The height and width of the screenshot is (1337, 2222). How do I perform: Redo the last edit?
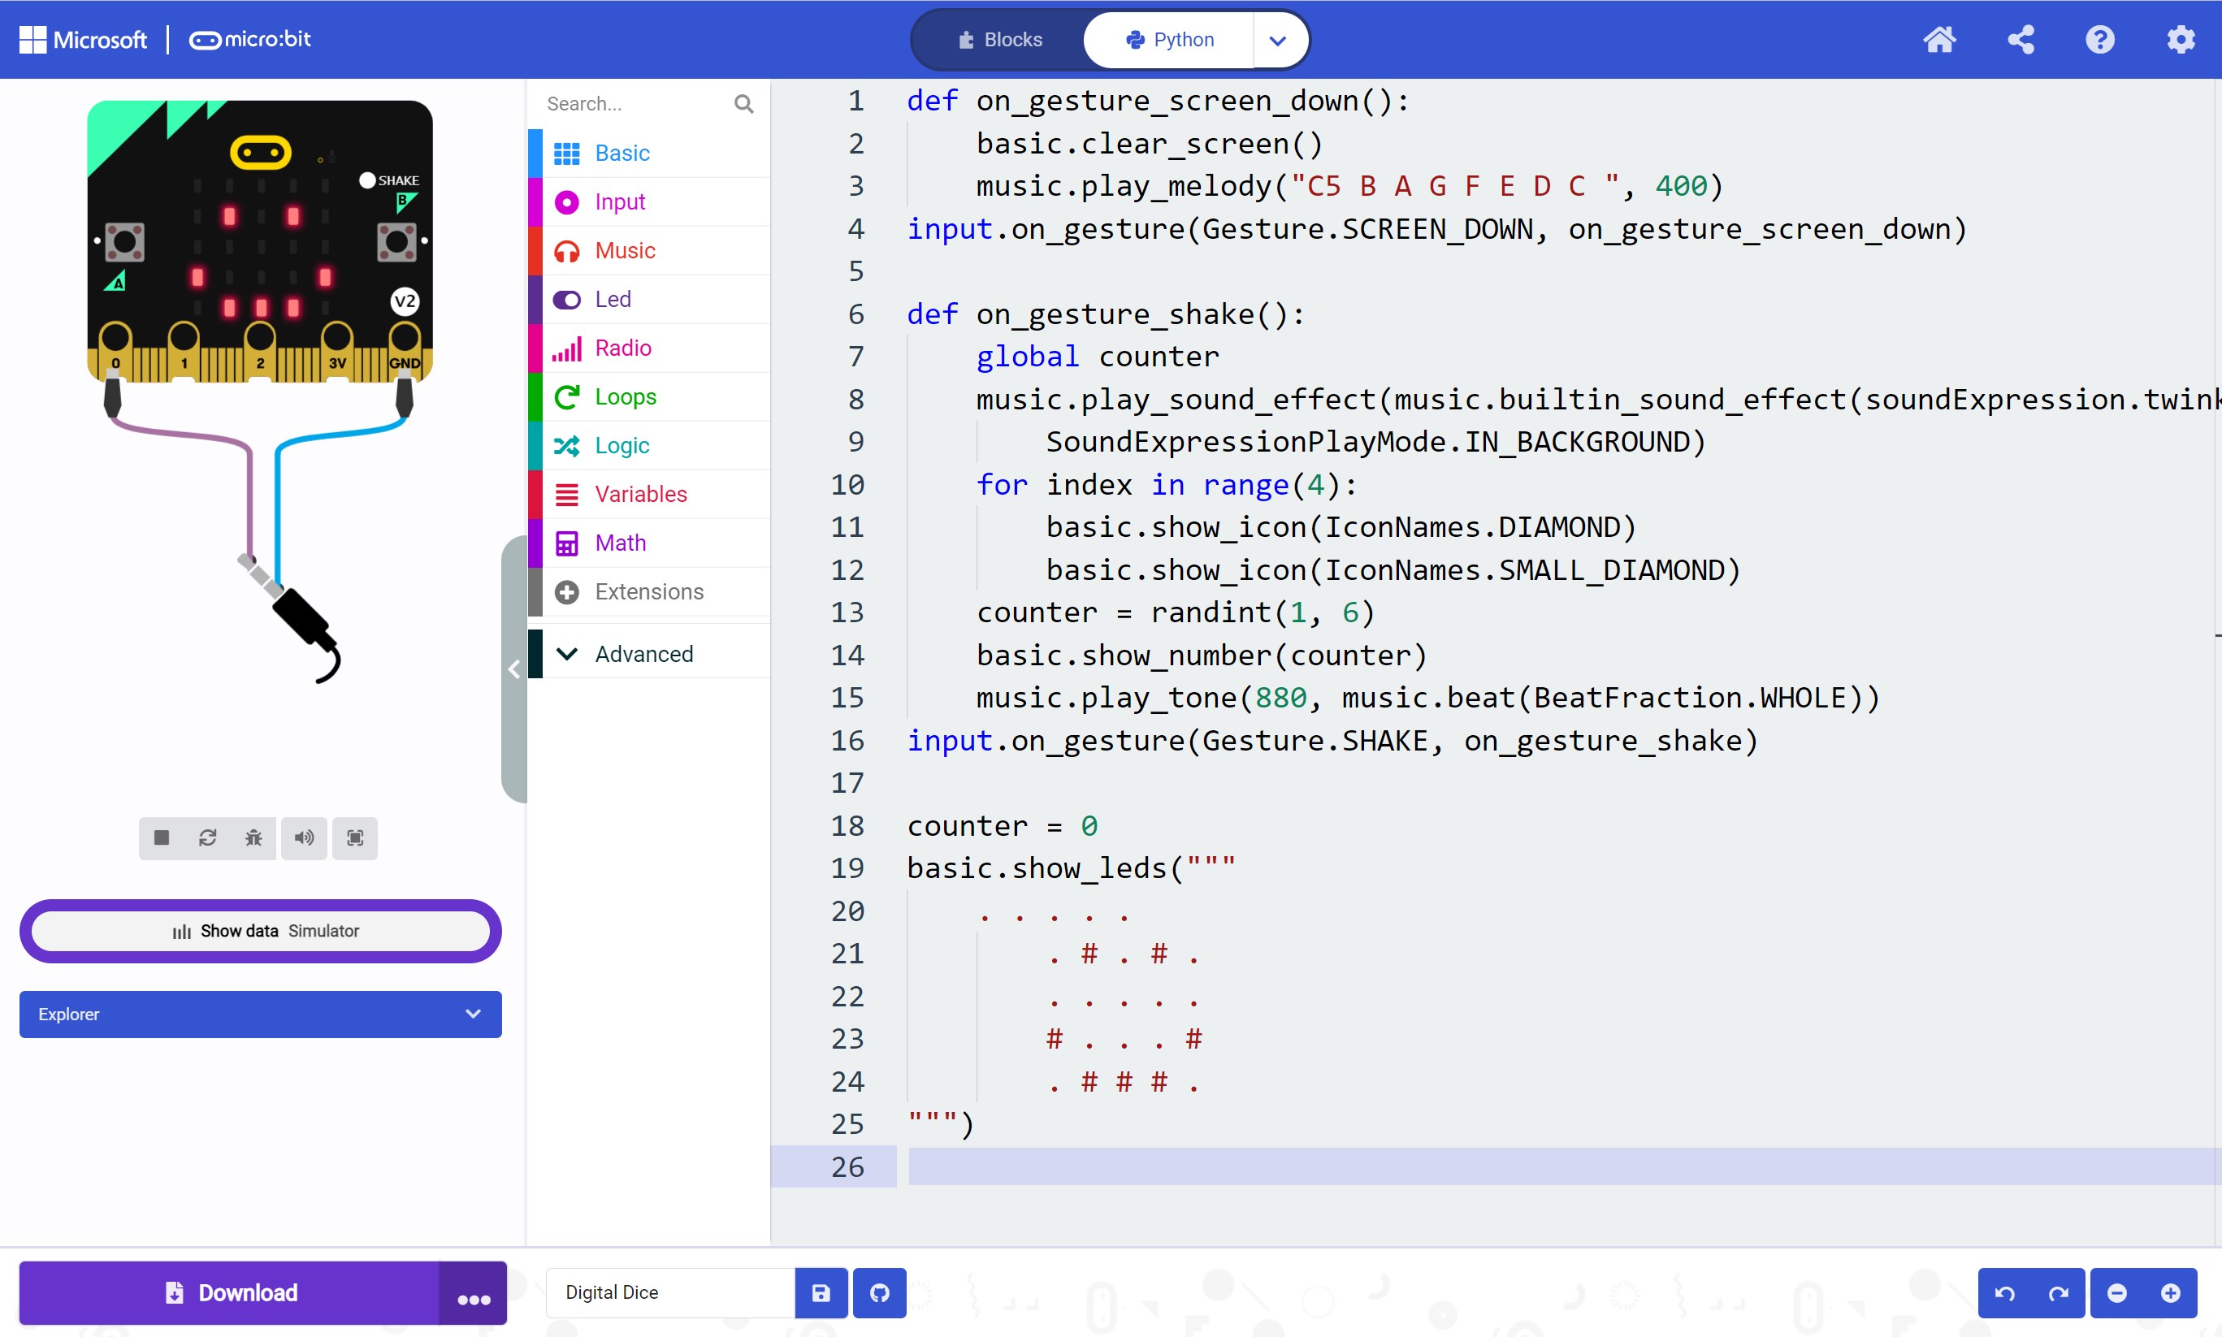(x=2059, y=1293)
